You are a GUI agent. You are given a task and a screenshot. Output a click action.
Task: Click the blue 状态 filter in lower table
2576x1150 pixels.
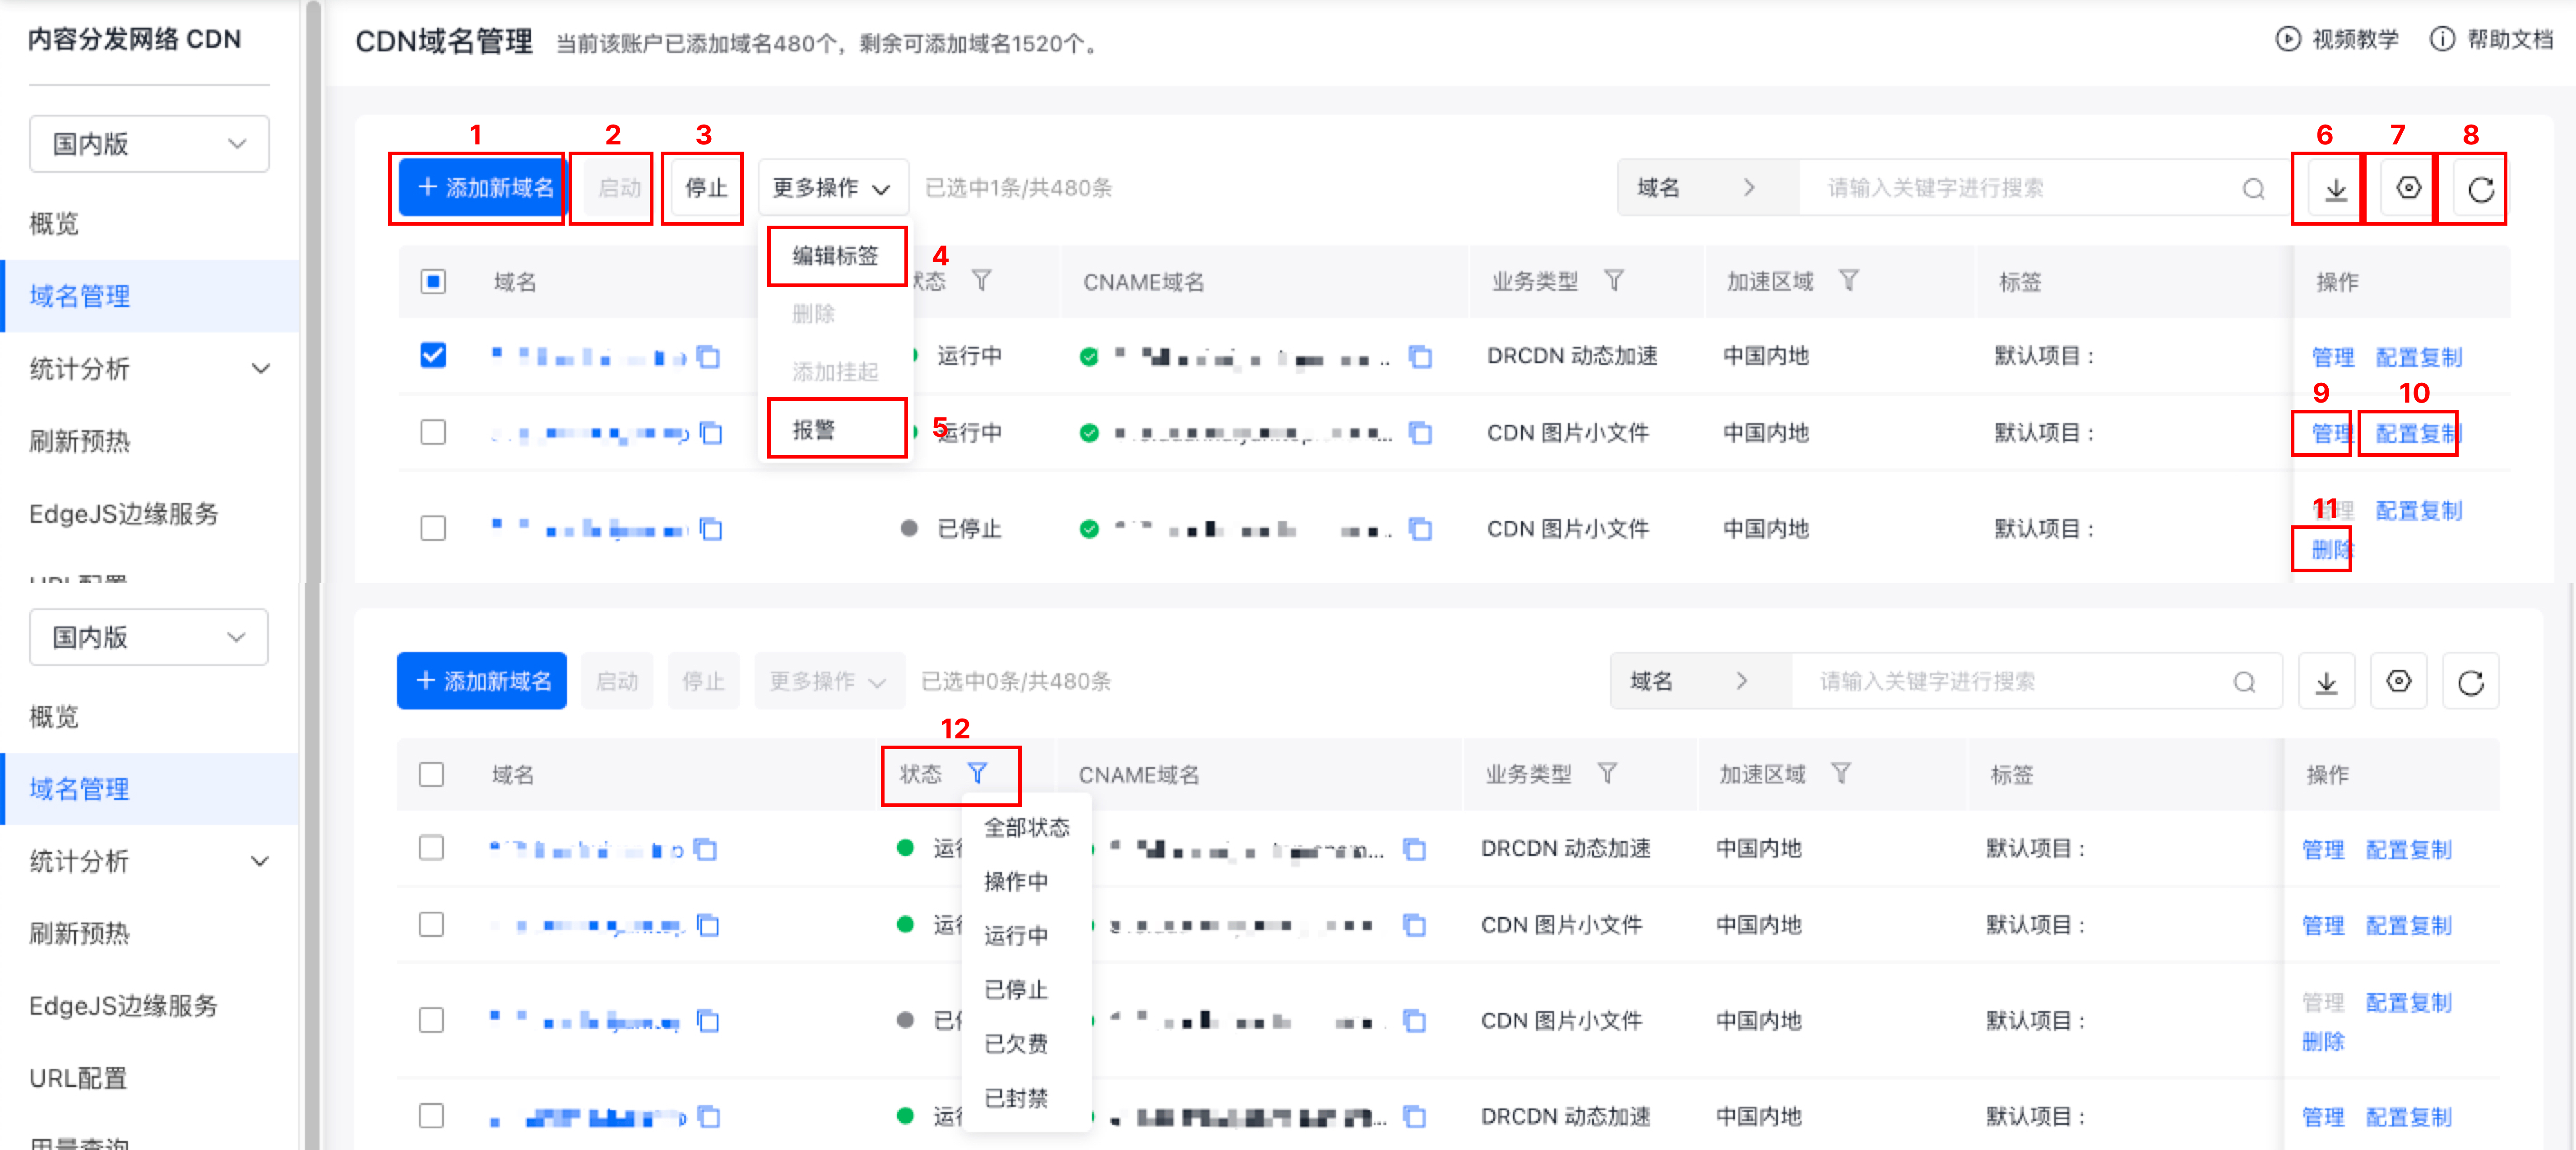pos(977,773)
